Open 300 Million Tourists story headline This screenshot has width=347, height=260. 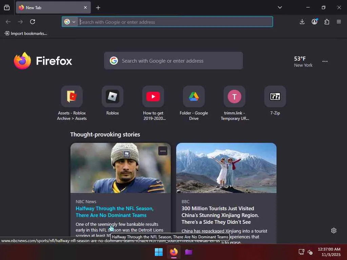(x=220, y=215)
